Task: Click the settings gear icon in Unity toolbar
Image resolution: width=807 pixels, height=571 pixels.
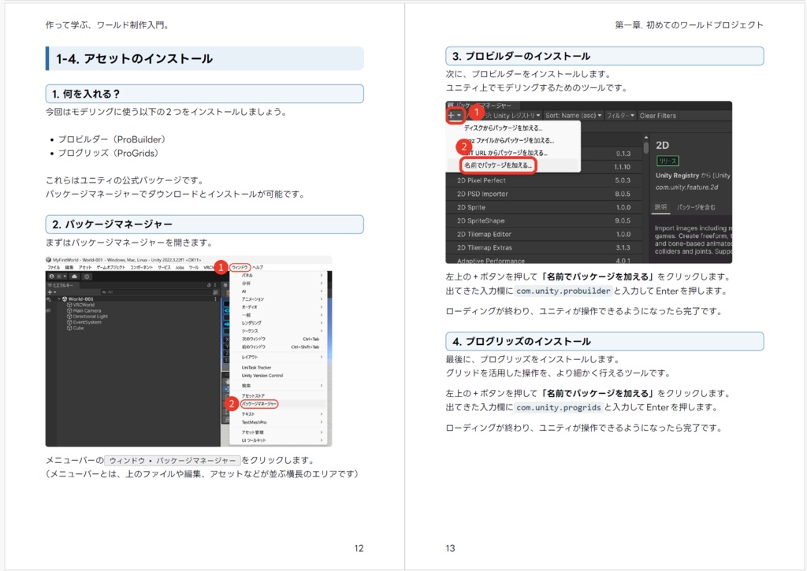Action: pyautogui.click(x=86, y=276)
